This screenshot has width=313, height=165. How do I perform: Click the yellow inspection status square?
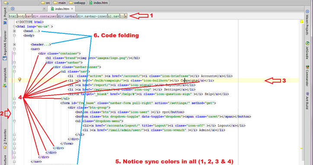[x=302, y=21]
